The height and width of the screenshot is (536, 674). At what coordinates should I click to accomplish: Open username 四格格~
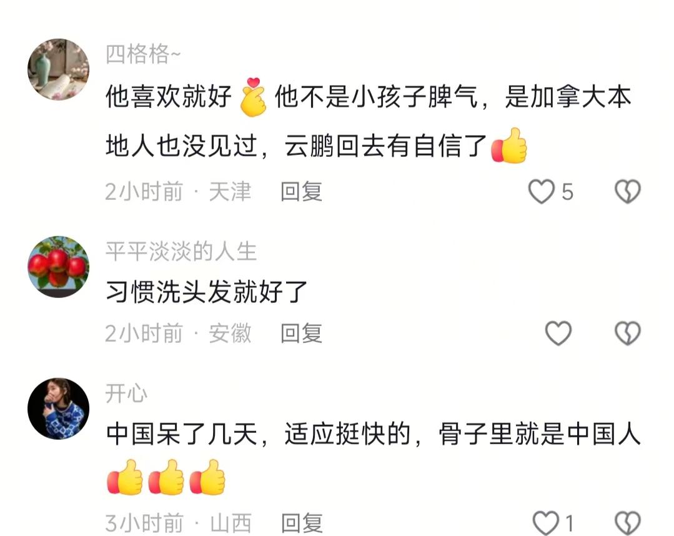[143, 54]
